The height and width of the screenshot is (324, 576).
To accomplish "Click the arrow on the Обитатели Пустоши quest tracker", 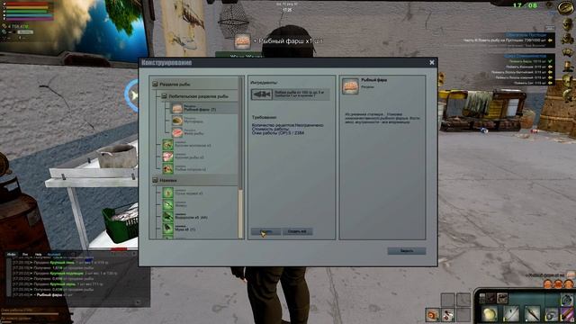I will [x=550, y=40].
